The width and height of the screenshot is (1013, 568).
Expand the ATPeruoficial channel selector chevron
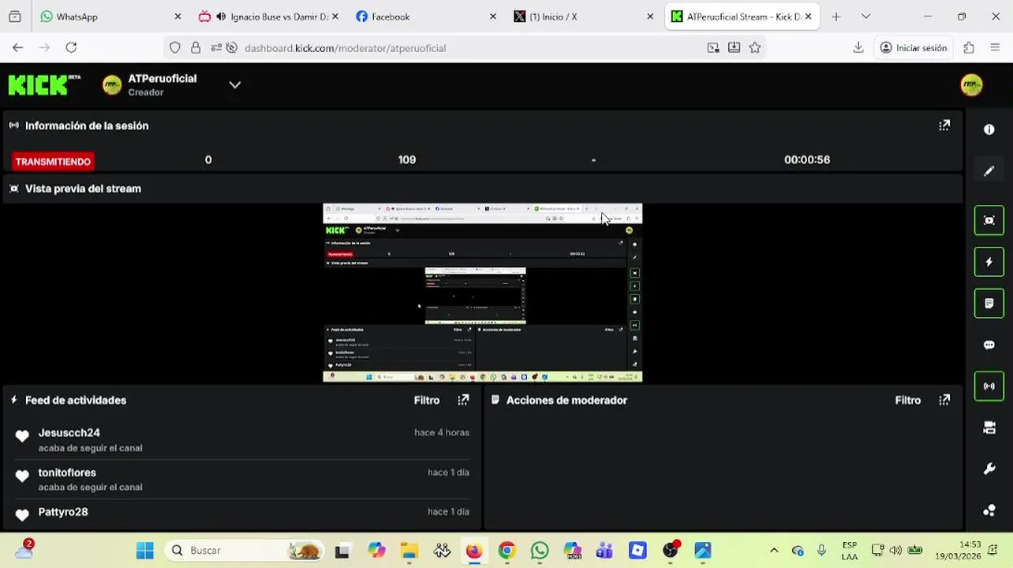pos(234,85)
